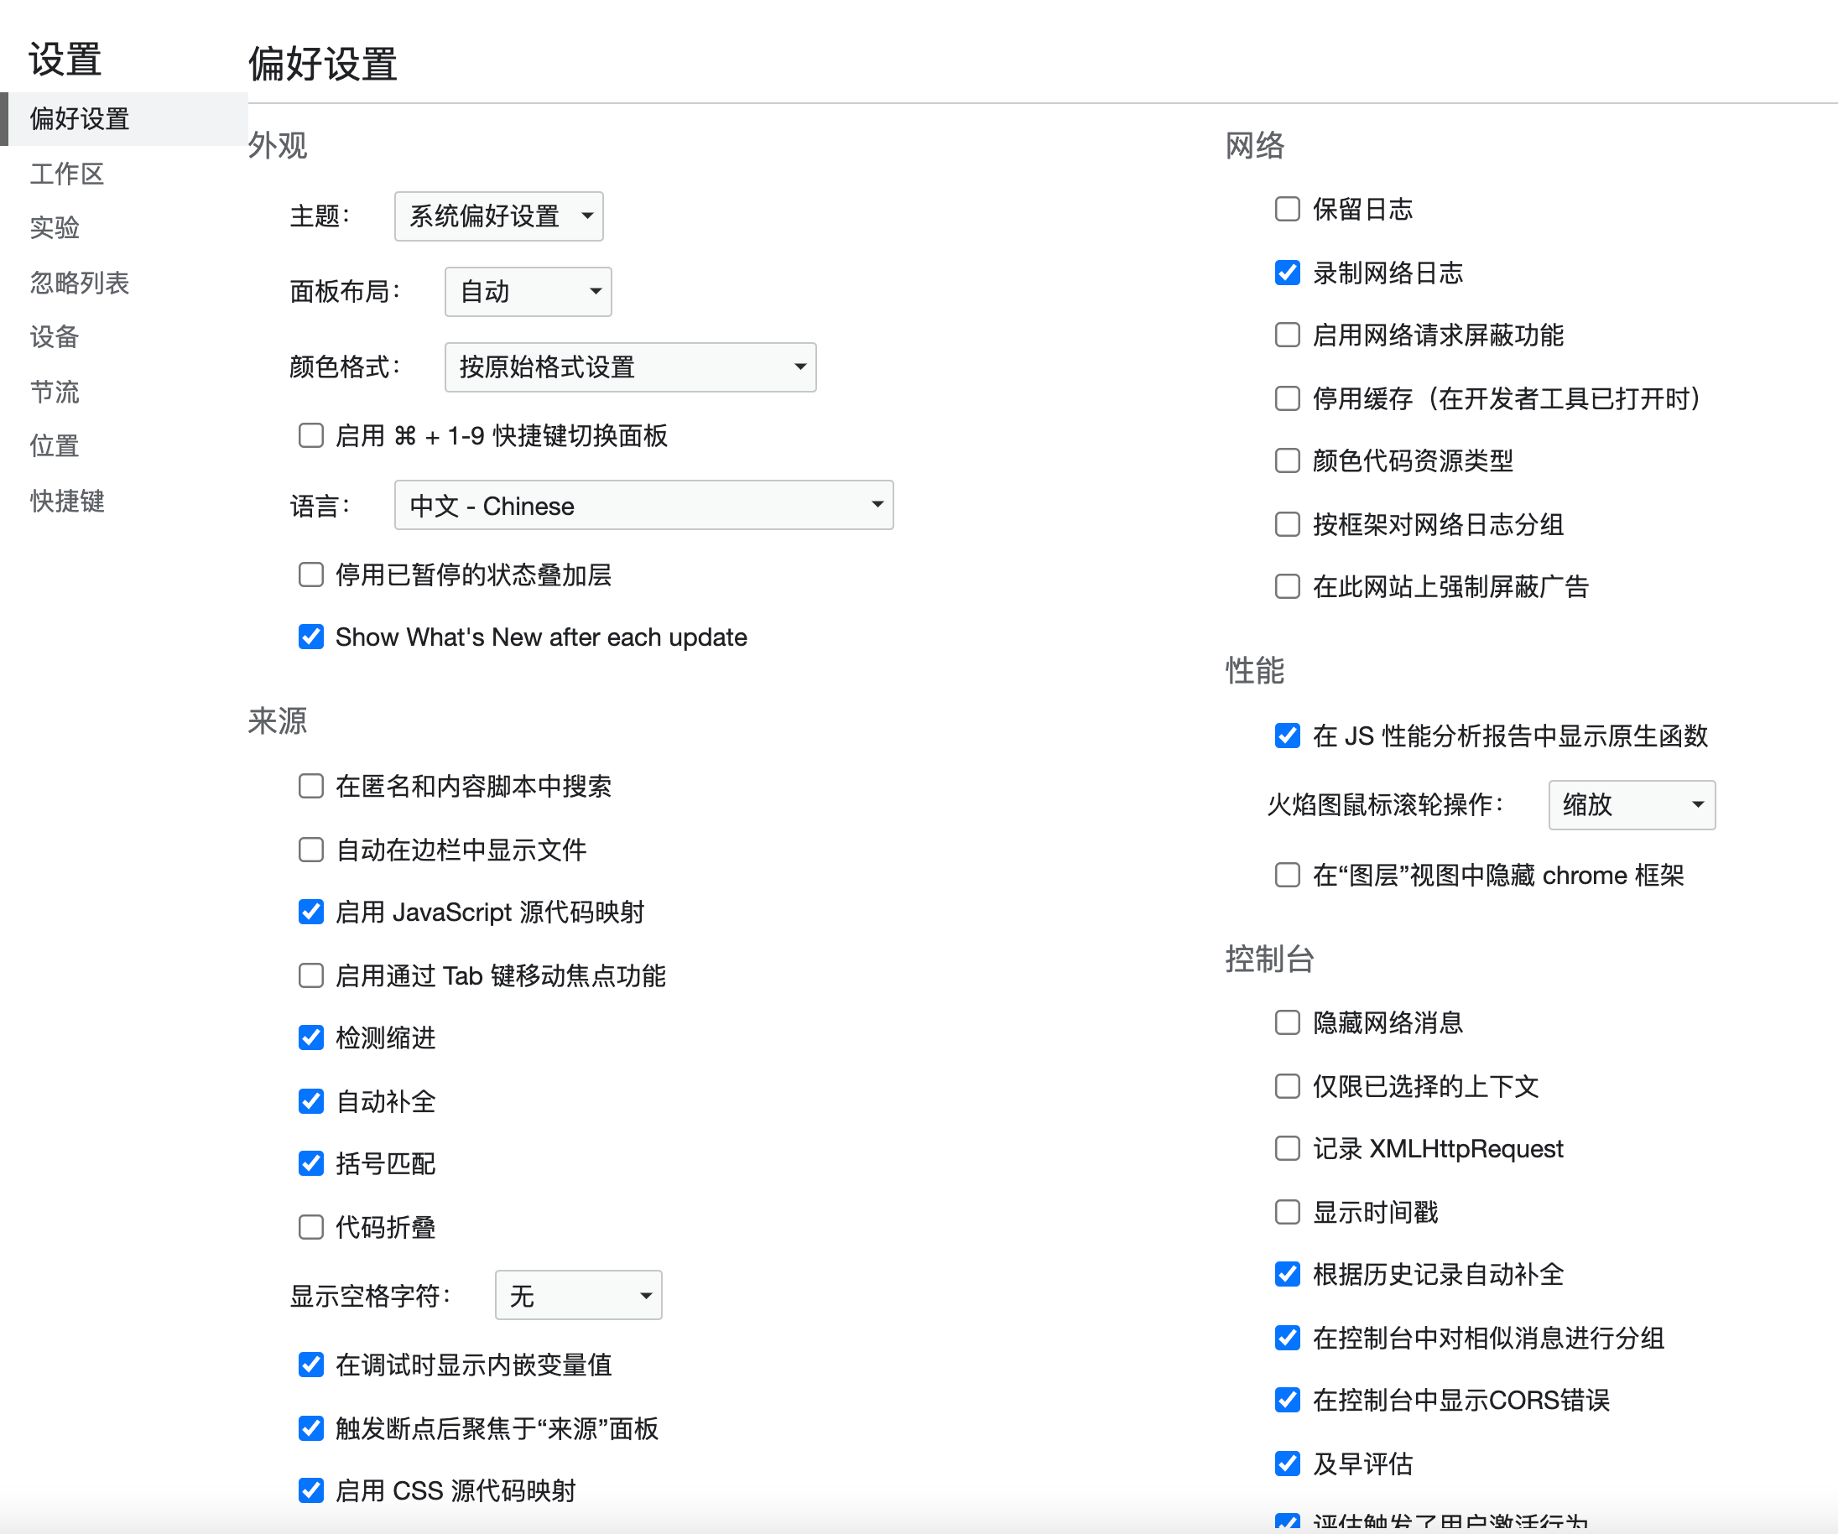
Task: Check 显示时间戳 in console section
Action: [1287, 1211]
